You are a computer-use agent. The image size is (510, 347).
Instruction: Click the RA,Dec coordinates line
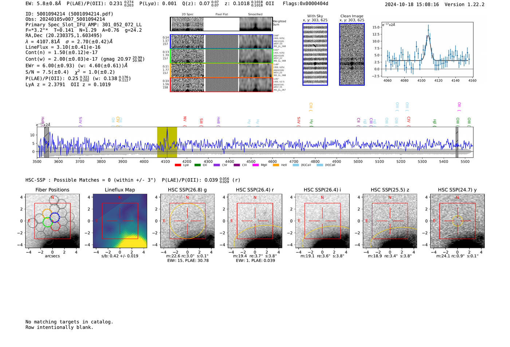64,36
